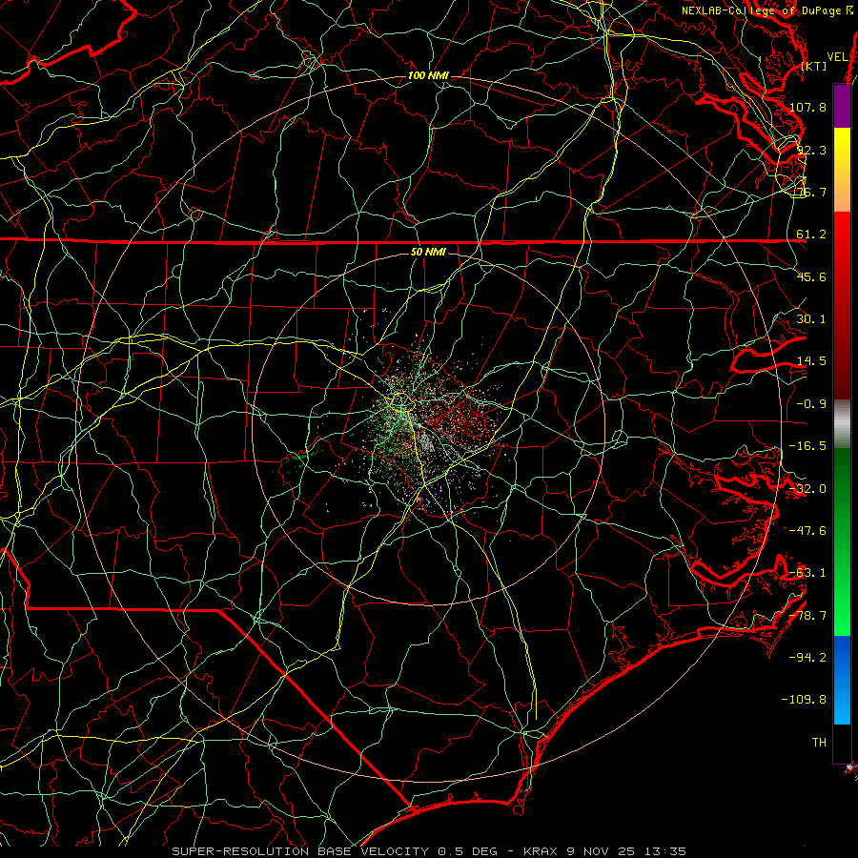Click the -63.1 velocity scale value
The width and height of the screenshot is (858, 858).
click(807, 573)
